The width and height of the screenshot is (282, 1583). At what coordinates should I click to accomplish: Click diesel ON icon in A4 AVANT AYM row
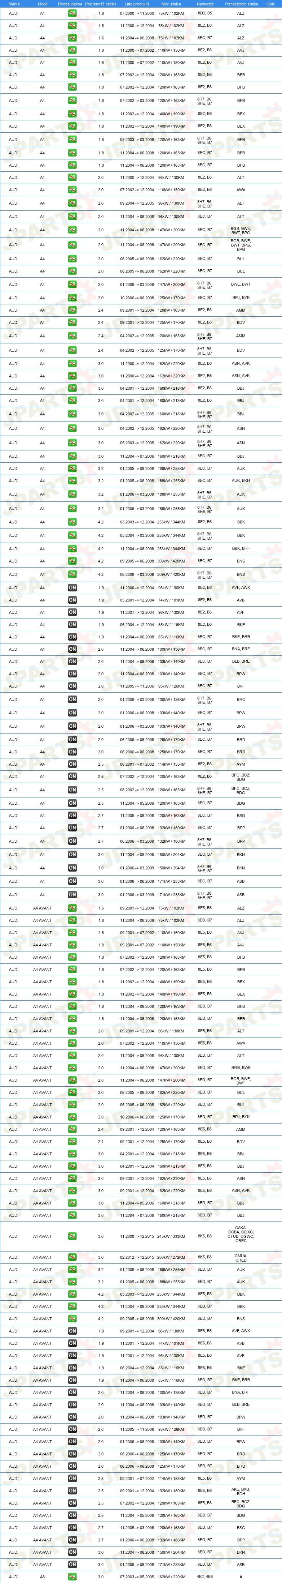click(72, 1479)
